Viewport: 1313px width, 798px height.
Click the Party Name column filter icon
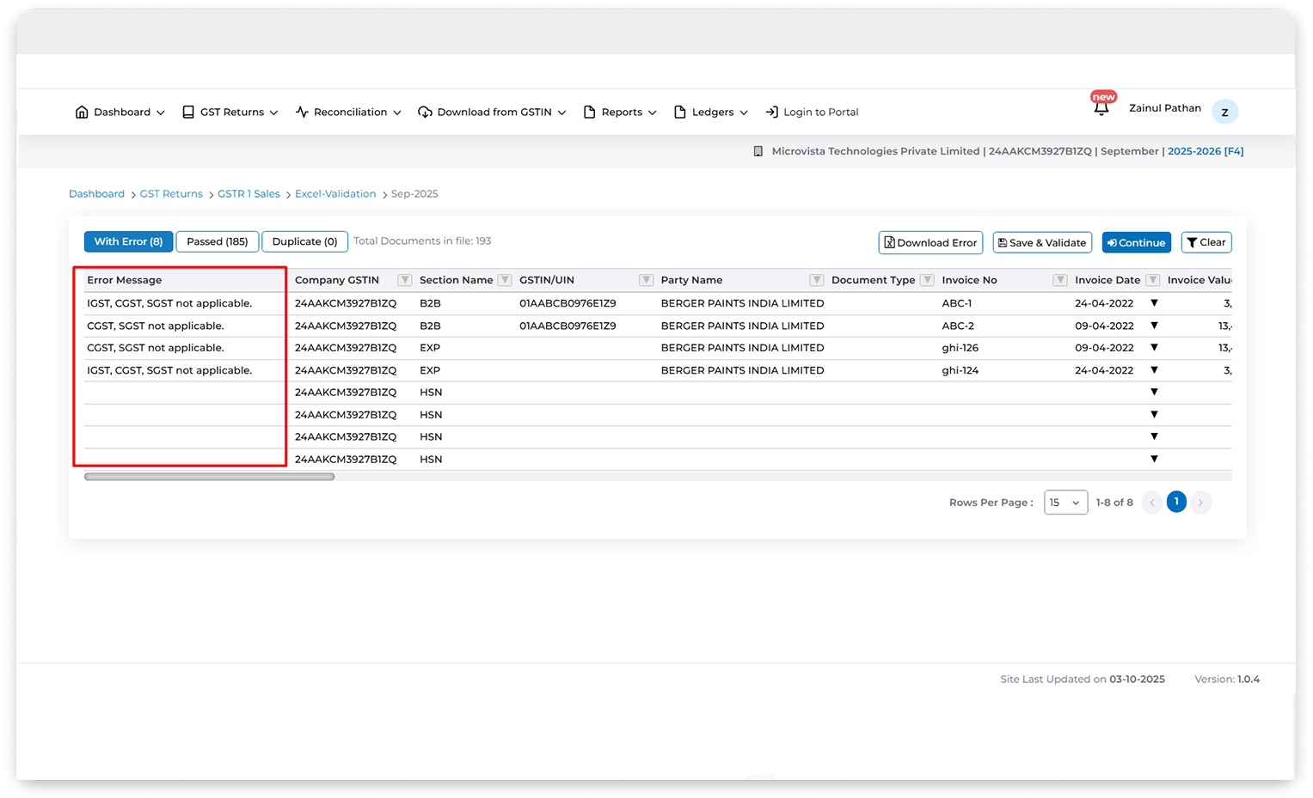[x=816, y=280]
